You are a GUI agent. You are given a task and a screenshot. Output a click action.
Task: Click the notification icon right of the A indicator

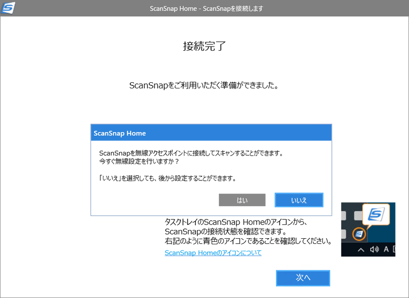(x=394, y=249)
